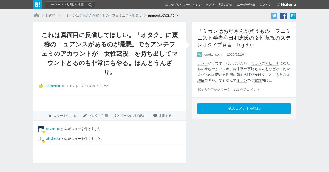This screenshot has width=329, height=172.
Task: Go to home via breadcrumb house icon
Action: pyautogui.click(x=36, y=16)
